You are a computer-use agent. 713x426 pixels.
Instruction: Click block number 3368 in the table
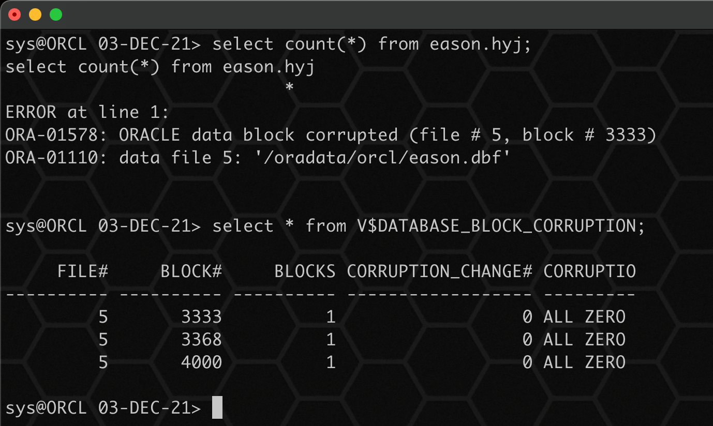point(202,339)
